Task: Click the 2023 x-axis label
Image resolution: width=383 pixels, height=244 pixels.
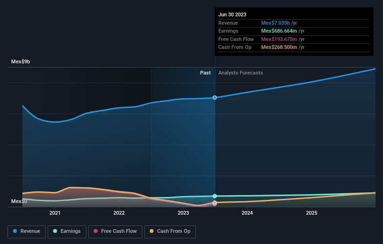Action: click(183, 213)
